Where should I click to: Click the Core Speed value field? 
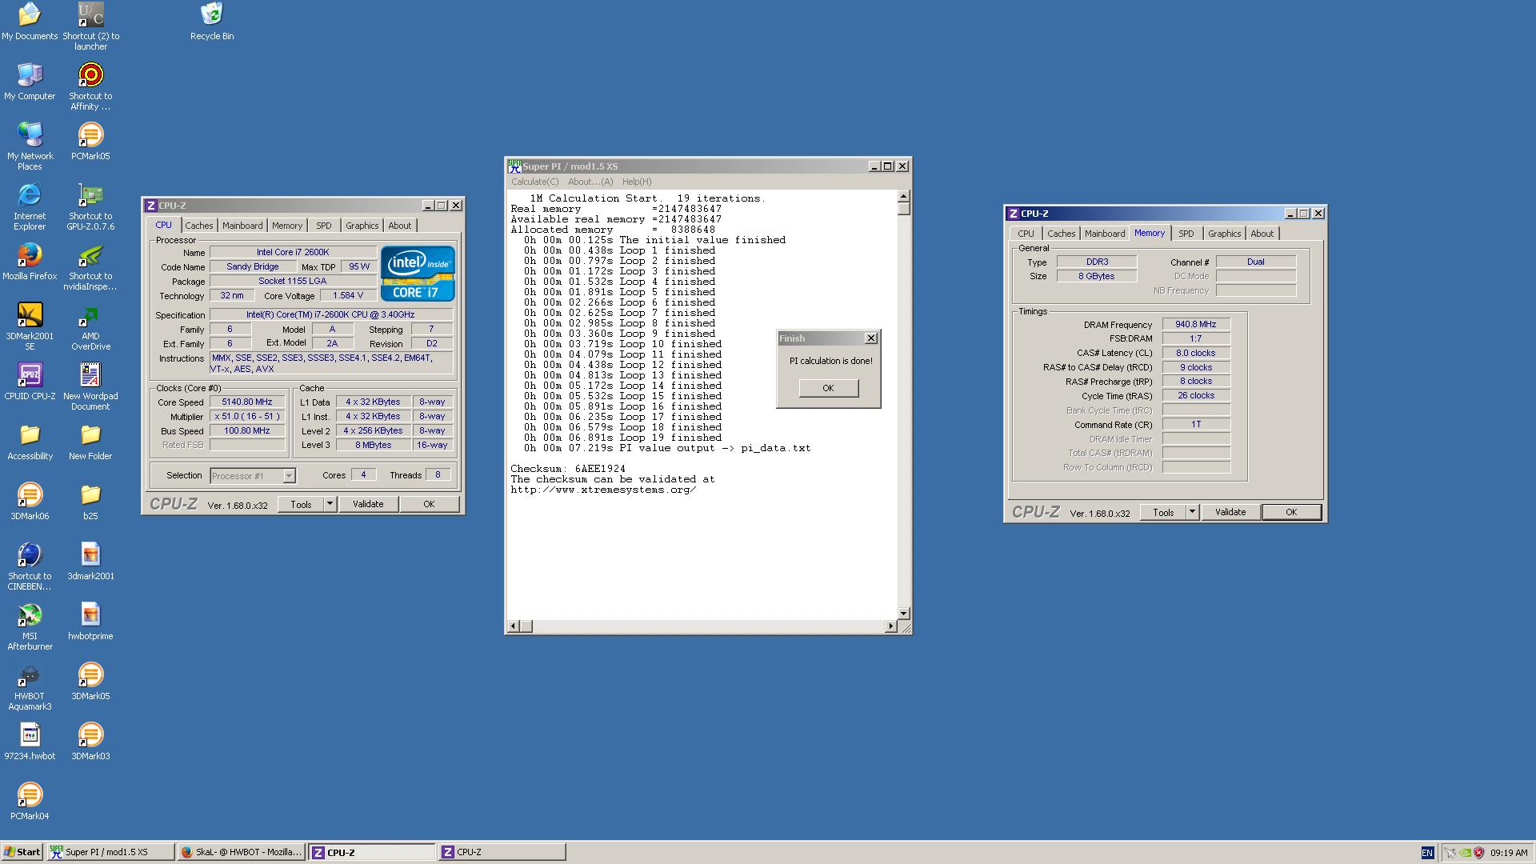click(x=247, y=402)
